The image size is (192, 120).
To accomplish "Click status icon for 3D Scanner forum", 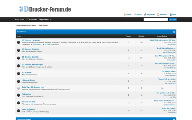I will point(19,74).
